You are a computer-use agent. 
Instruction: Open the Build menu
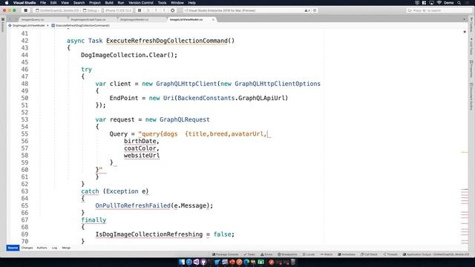pos(109,3)
